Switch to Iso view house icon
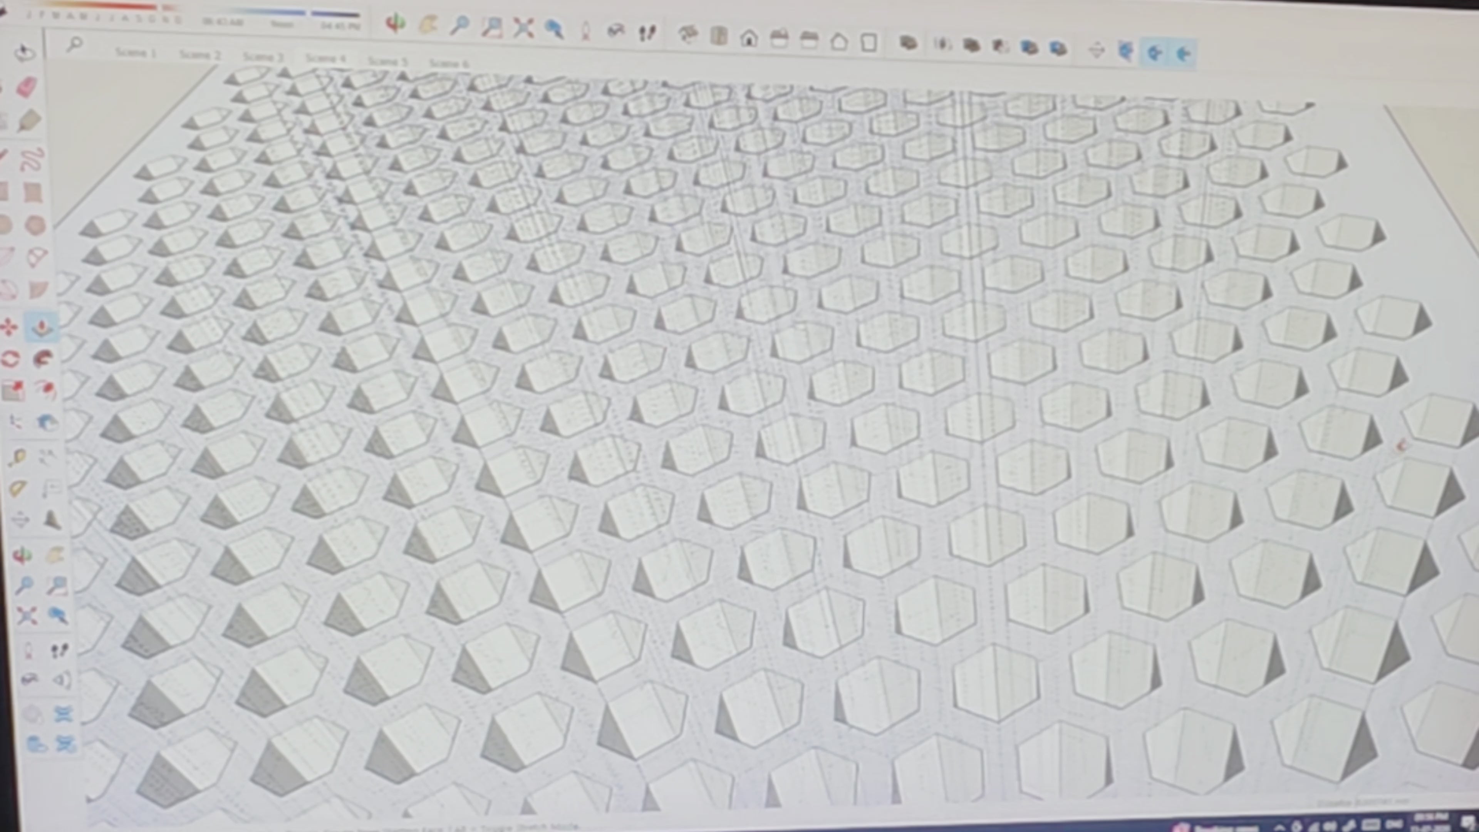Viewport: 1479px width, 832px height. 749,39
